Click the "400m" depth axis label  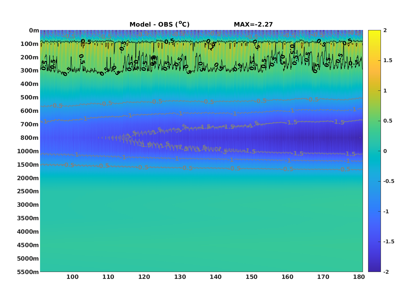point(30,84)
